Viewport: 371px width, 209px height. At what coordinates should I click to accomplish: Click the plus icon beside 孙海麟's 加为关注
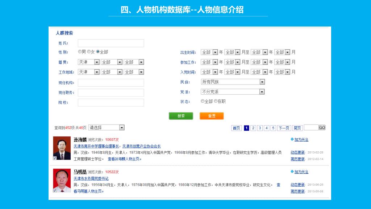(292, 139)
